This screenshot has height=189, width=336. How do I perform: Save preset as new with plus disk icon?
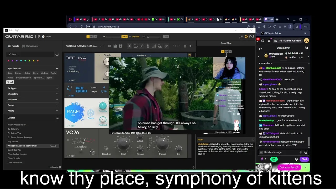(x=120, y=46)
